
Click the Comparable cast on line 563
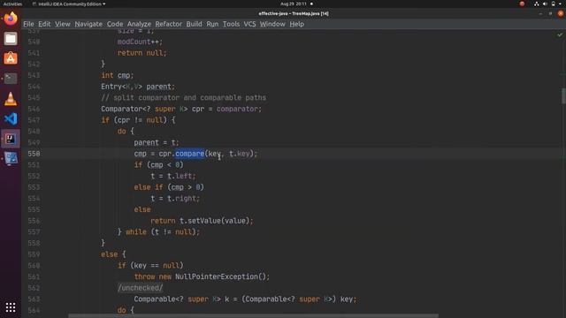pos(289,299)
